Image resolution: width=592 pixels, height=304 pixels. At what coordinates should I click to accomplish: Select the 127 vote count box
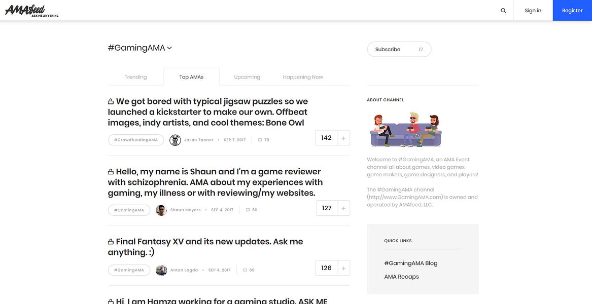click(x=327, y=208)
